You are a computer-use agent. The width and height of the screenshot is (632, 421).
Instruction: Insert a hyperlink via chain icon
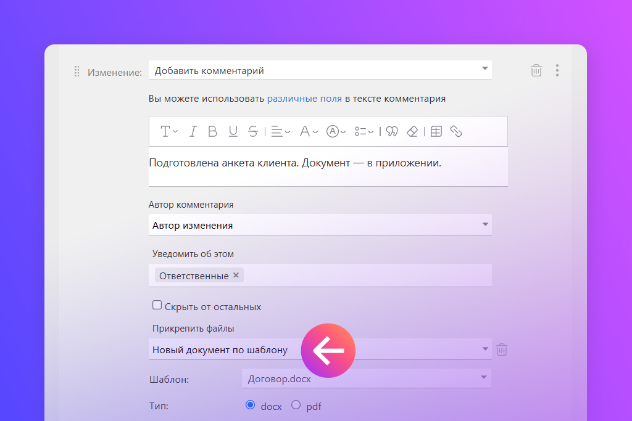[456, 131]
